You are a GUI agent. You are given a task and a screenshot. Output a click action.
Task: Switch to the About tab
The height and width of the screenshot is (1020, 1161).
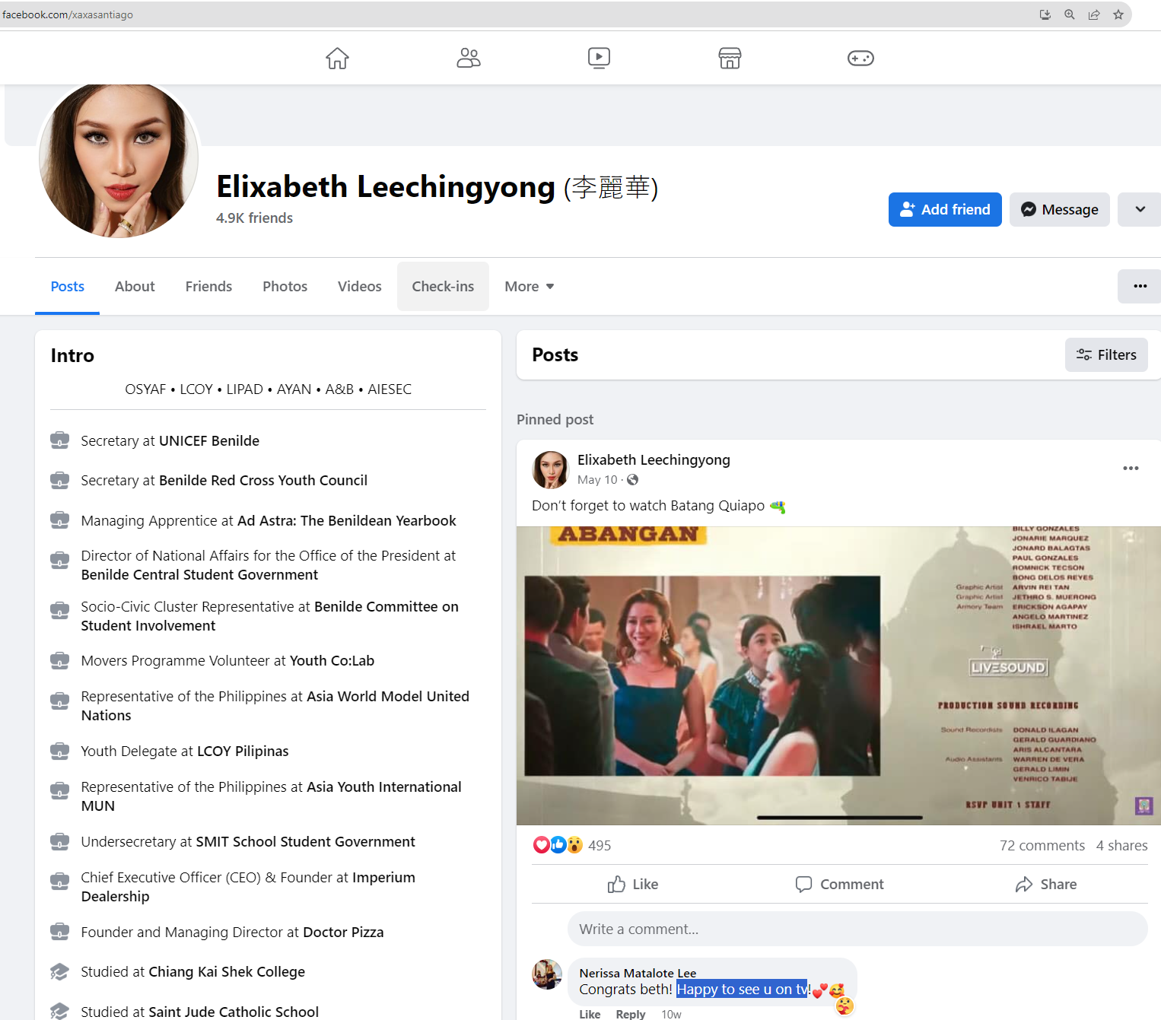(135, 286)
